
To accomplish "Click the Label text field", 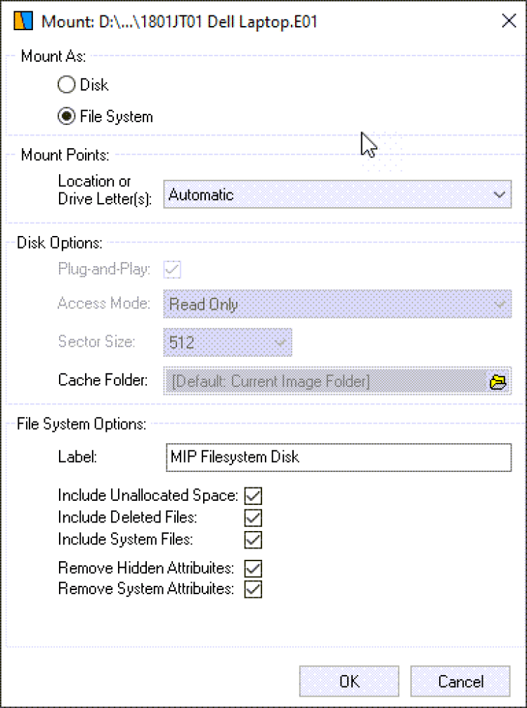I will click(x=337, y=457).
